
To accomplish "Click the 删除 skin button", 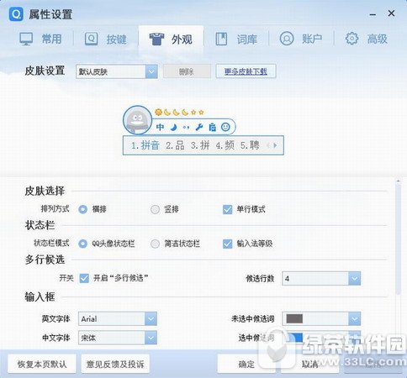I will tap(187, 71).
